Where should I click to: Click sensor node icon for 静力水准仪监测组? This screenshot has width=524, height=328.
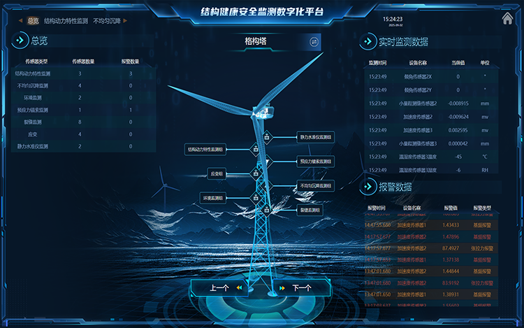268,137
